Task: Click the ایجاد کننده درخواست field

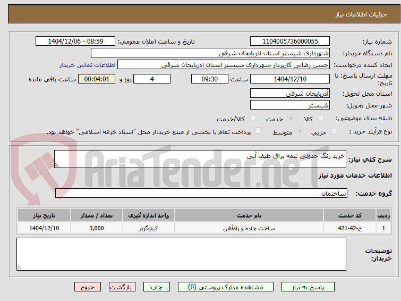Action: [x=223, y=65]
